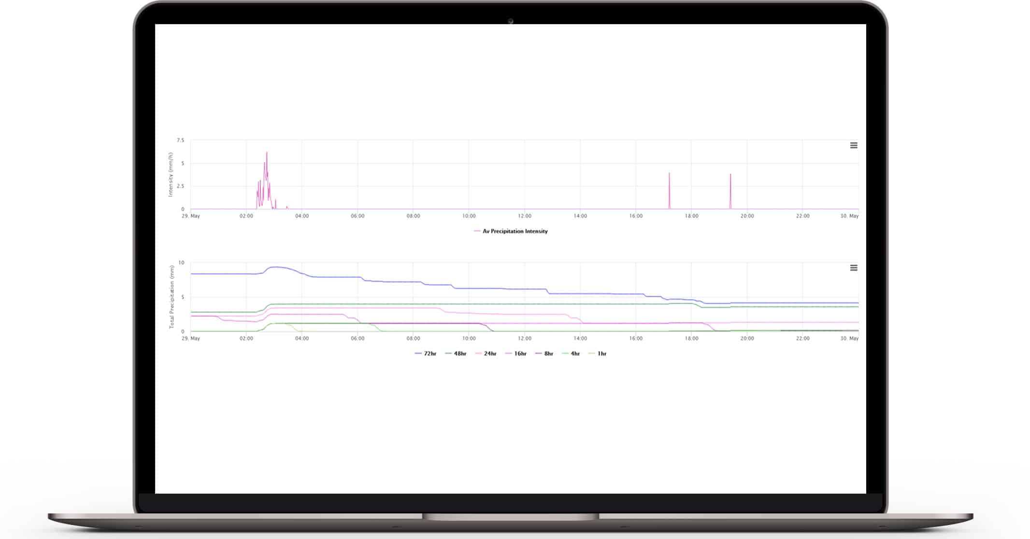Click the '30. May' label on precipitation chart axis
Image resolution: width=1030 pixels, height=539 pixels.
tap(849, 339)
